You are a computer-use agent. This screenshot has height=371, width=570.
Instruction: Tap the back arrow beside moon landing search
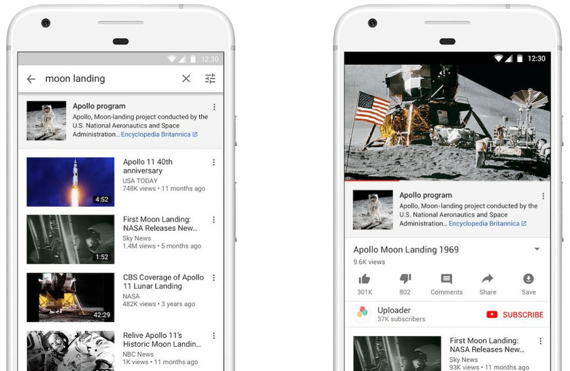(x=31, y=79)
